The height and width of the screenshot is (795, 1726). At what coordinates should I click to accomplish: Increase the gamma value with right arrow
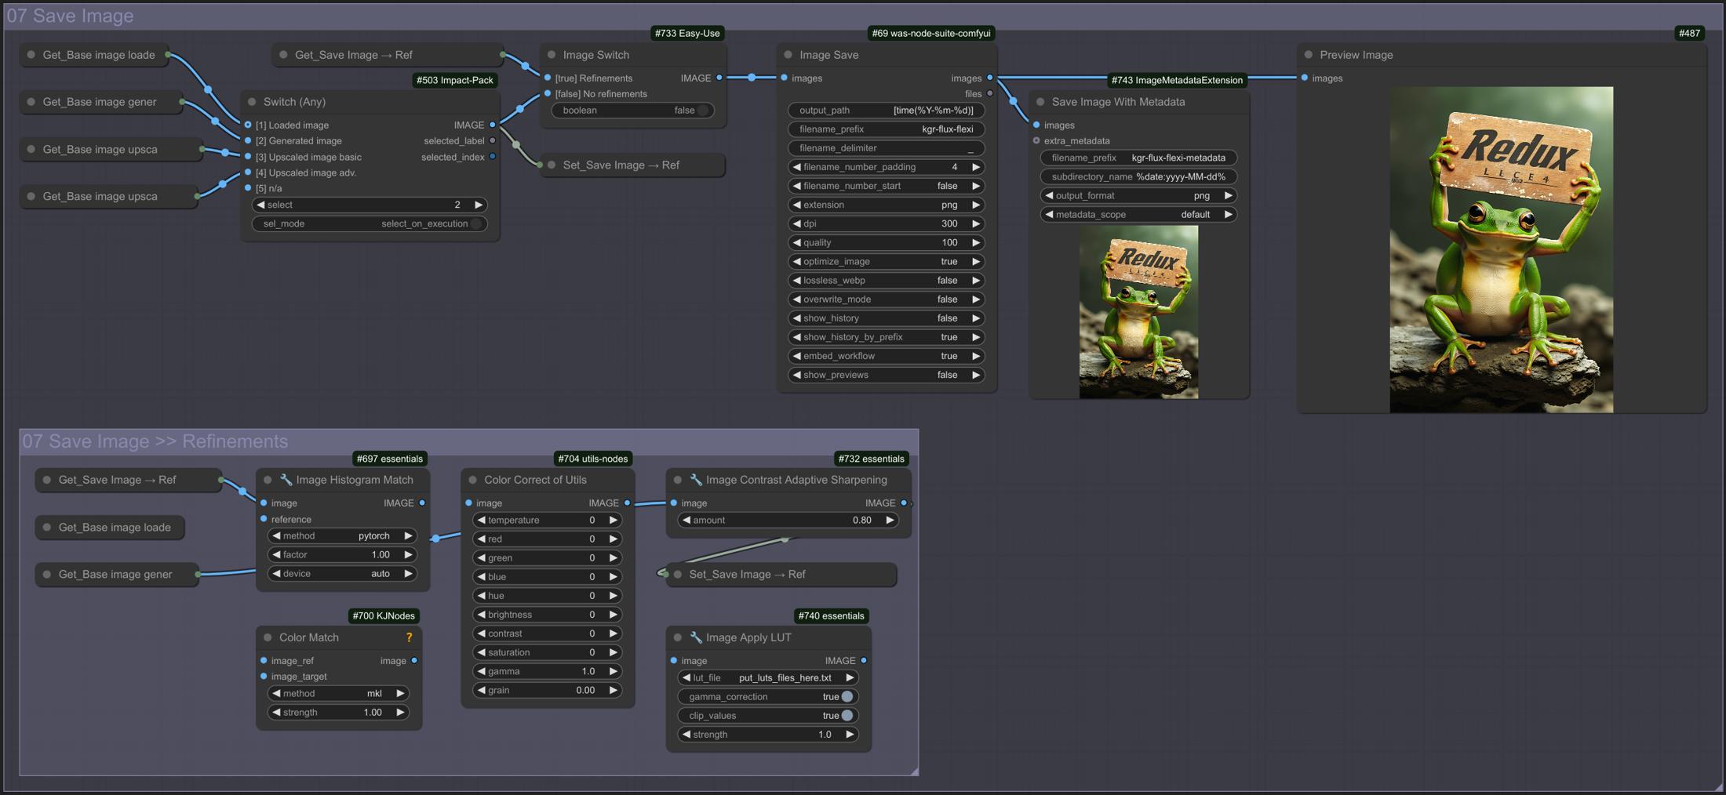pos(613,671)
